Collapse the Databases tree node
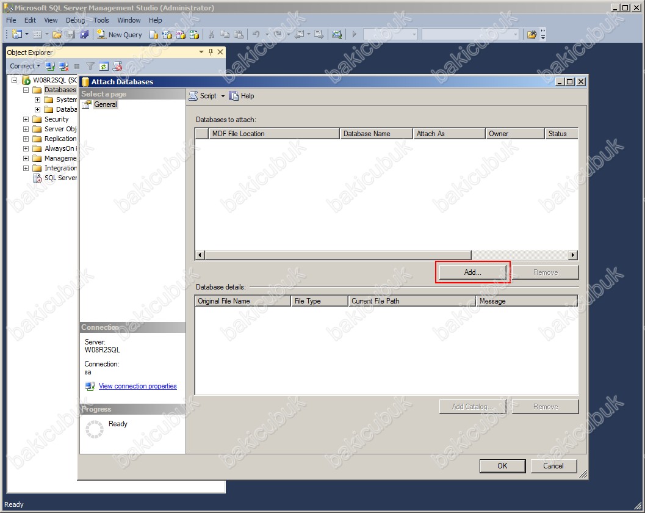Screen dimensions: 645x513 [x=26, y=90]
